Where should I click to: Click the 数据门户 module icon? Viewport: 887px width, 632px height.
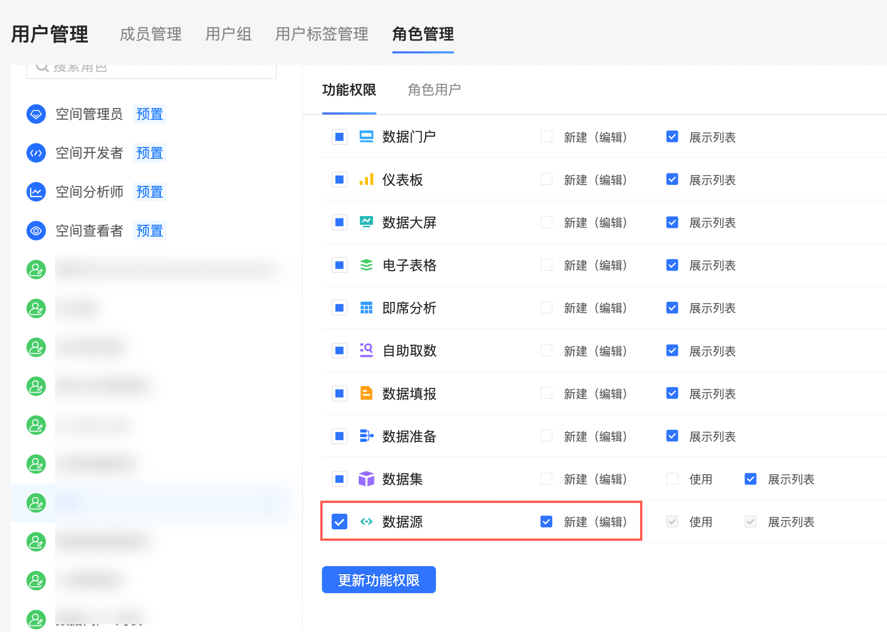click(366, 137)
